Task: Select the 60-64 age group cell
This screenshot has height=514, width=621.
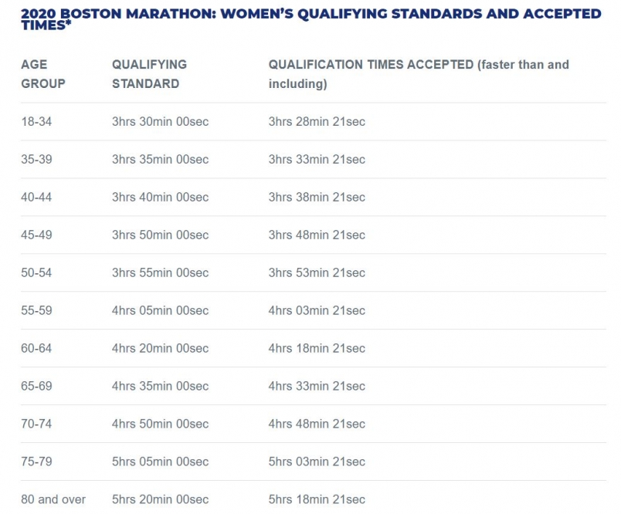Action: coord(36,348)
